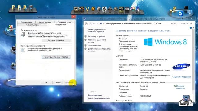The image size is (198, 111).
Task: Click the Диспетчер устройств button in dialog
Action: click(56, 40)
